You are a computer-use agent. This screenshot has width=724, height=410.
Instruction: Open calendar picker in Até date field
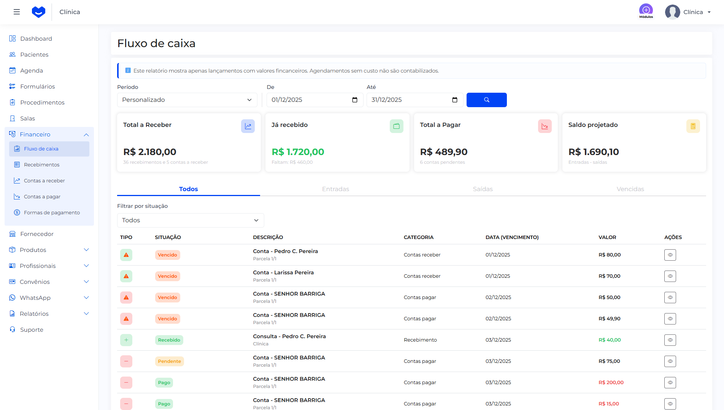[x=454, y=100]
